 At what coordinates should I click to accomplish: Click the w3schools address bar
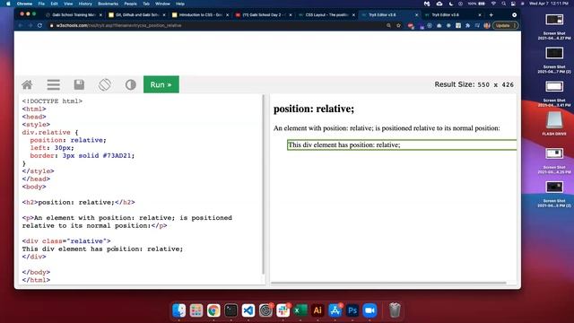point(216,26)
